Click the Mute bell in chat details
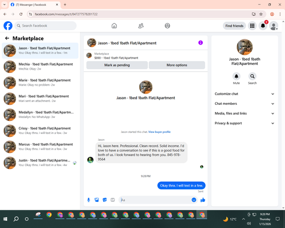Viewport: 285px width, 228px height. coord(237,76)
